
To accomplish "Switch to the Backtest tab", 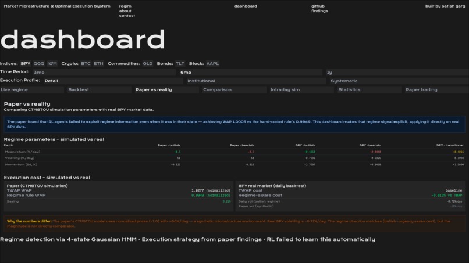I will pos(99,89).
